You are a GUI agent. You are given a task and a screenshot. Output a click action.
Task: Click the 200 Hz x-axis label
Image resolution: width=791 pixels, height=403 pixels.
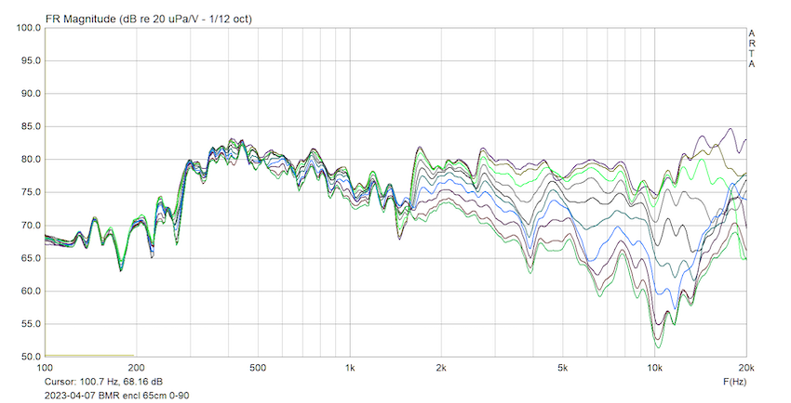click(x=137, y=369)
